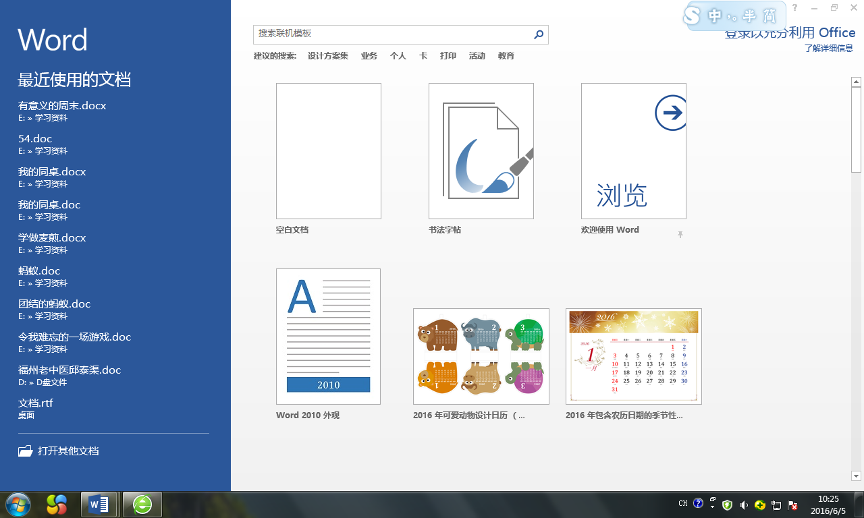Image resolution: width=864 pixels, height=518 pixels.
Task: Click suggested search 卡
Action: coord(423,56)
